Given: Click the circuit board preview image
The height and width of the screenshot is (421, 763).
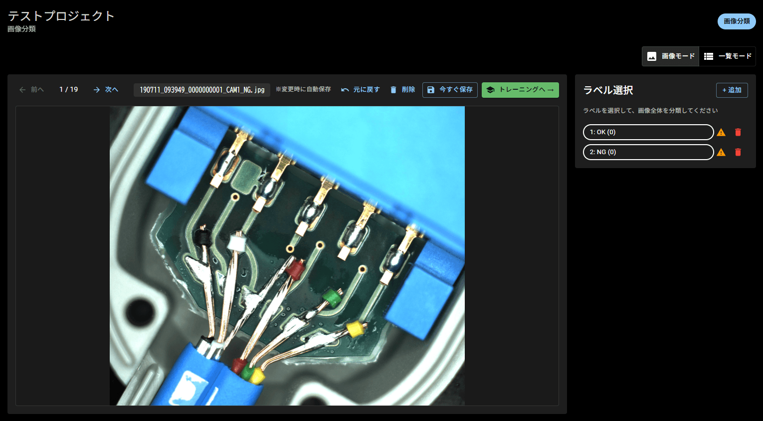Looking at the screenshot, I should [287, 255].
